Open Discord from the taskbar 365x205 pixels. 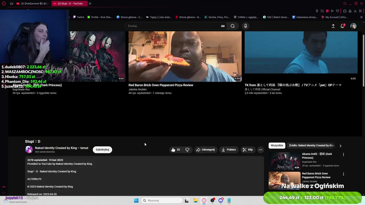221,200
